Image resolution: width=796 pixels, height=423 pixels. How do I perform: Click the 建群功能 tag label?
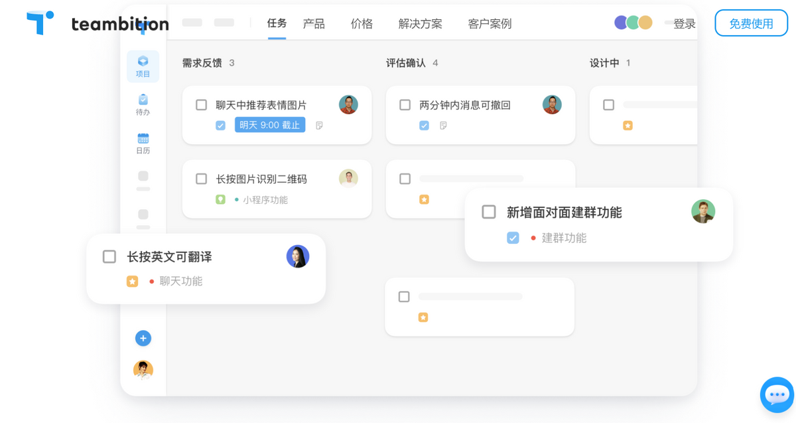(564, 238)
